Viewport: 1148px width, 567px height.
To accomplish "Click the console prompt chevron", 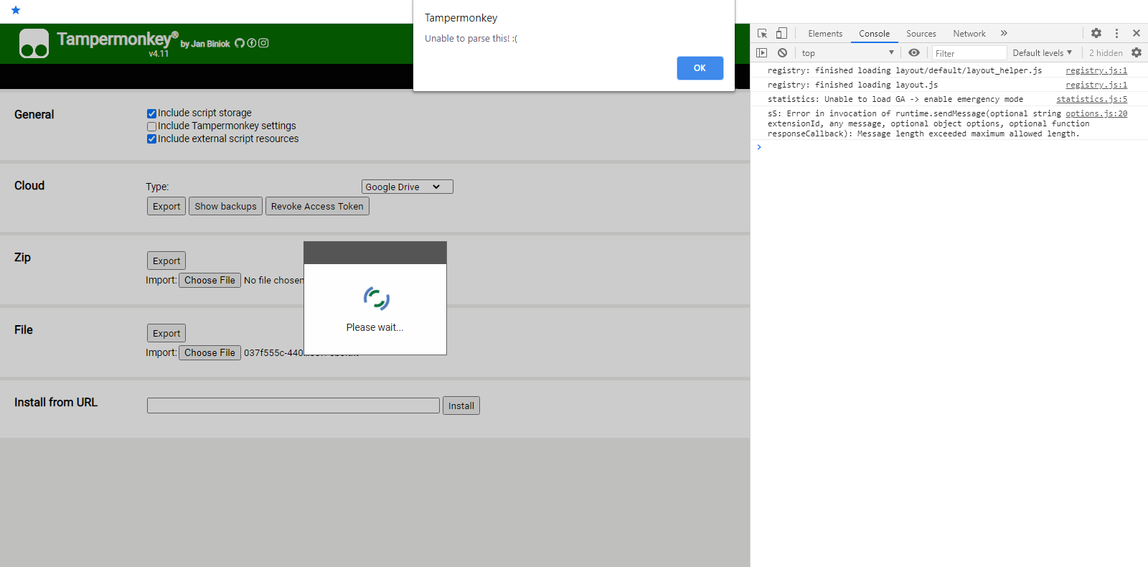I will (759, 147).
